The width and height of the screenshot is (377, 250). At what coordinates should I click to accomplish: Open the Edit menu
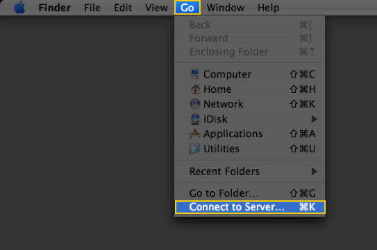tap(123, 8)
